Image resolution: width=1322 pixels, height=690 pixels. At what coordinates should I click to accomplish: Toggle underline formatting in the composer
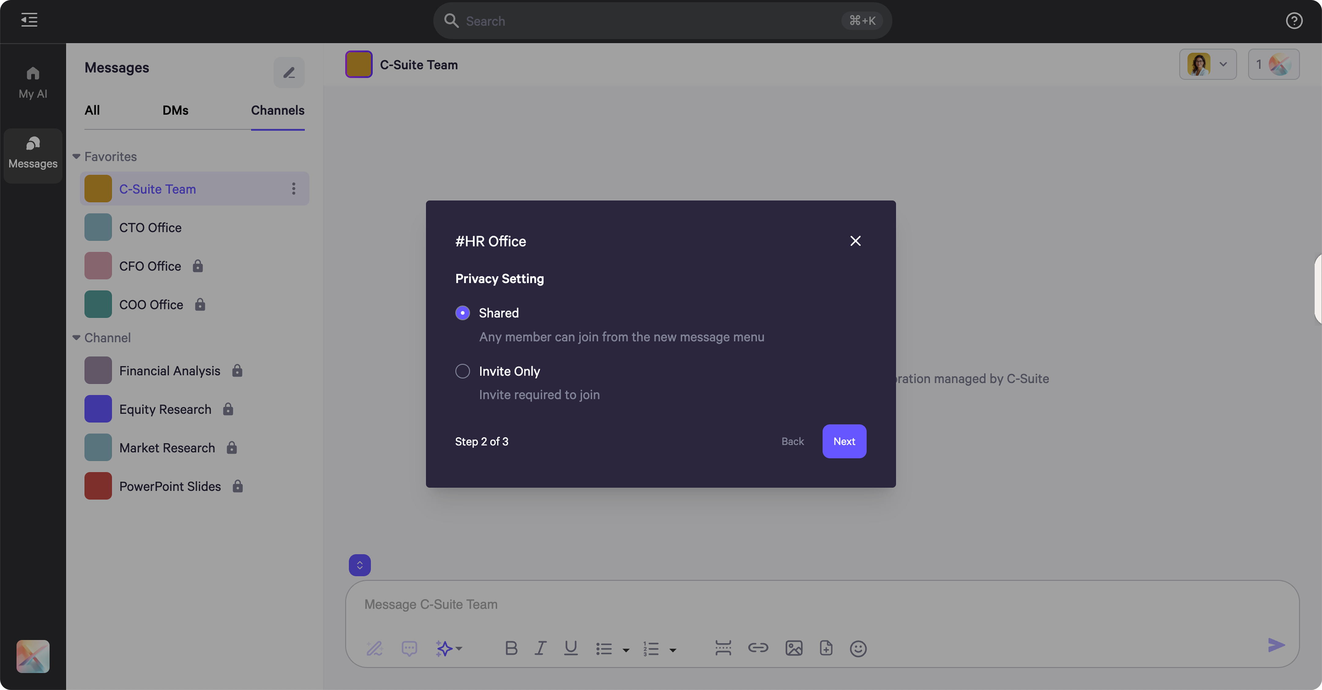[x=571, y=648]
